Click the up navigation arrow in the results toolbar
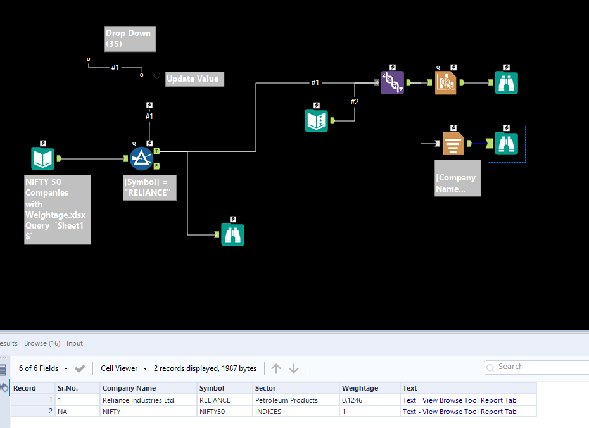589x428 pixels. (x=276, y=368)
